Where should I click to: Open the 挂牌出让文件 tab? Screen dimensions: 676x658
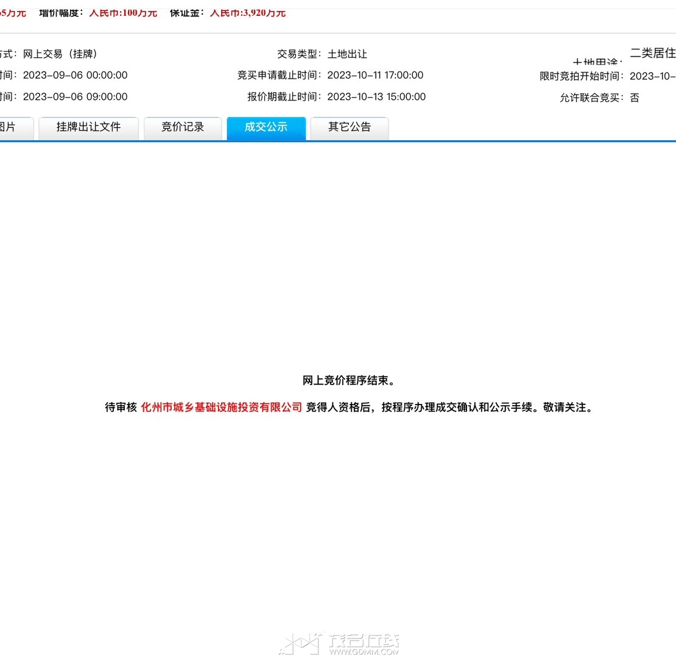(x=88, y=127)
